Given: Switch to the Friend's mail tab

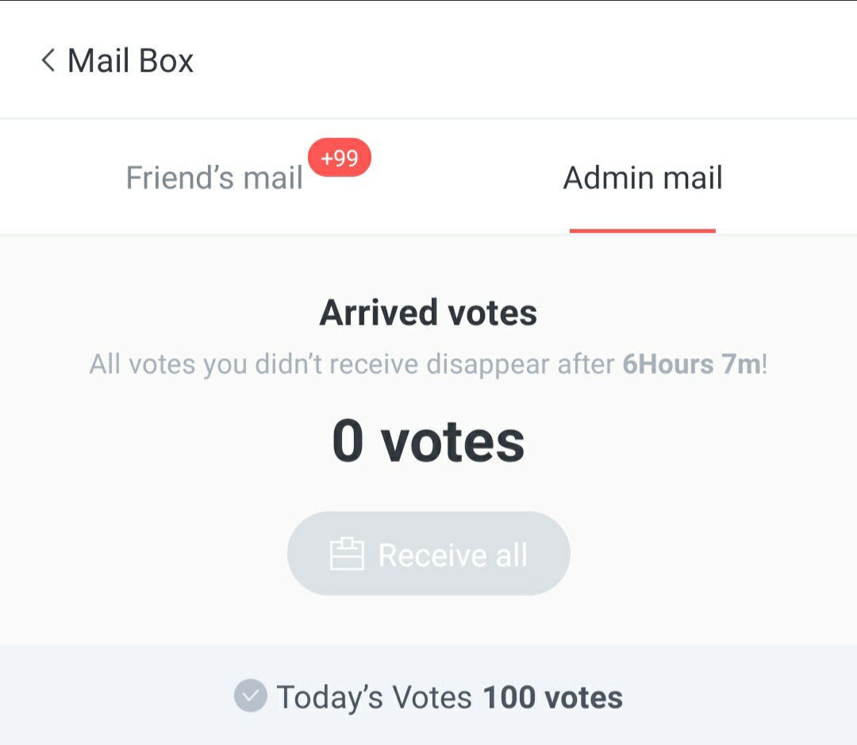Looking at the screenshot, I should (x=214, y=178).
